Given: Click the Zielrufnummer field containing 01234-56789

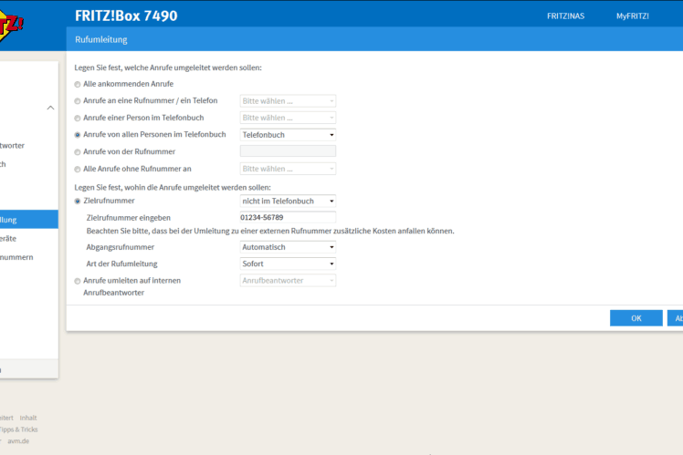Looking at the screenshot, I should coord(288,217).
